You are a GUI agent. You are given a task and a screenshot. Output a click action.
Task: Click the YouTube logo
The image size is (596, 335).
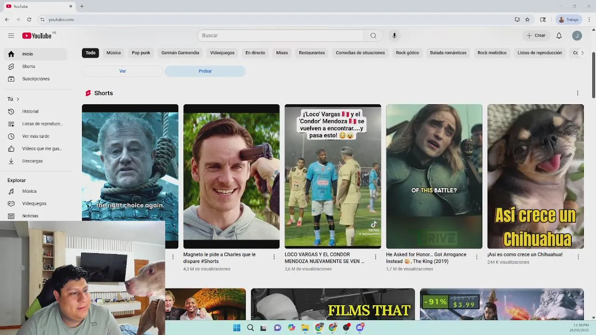[x=37, y=36]
